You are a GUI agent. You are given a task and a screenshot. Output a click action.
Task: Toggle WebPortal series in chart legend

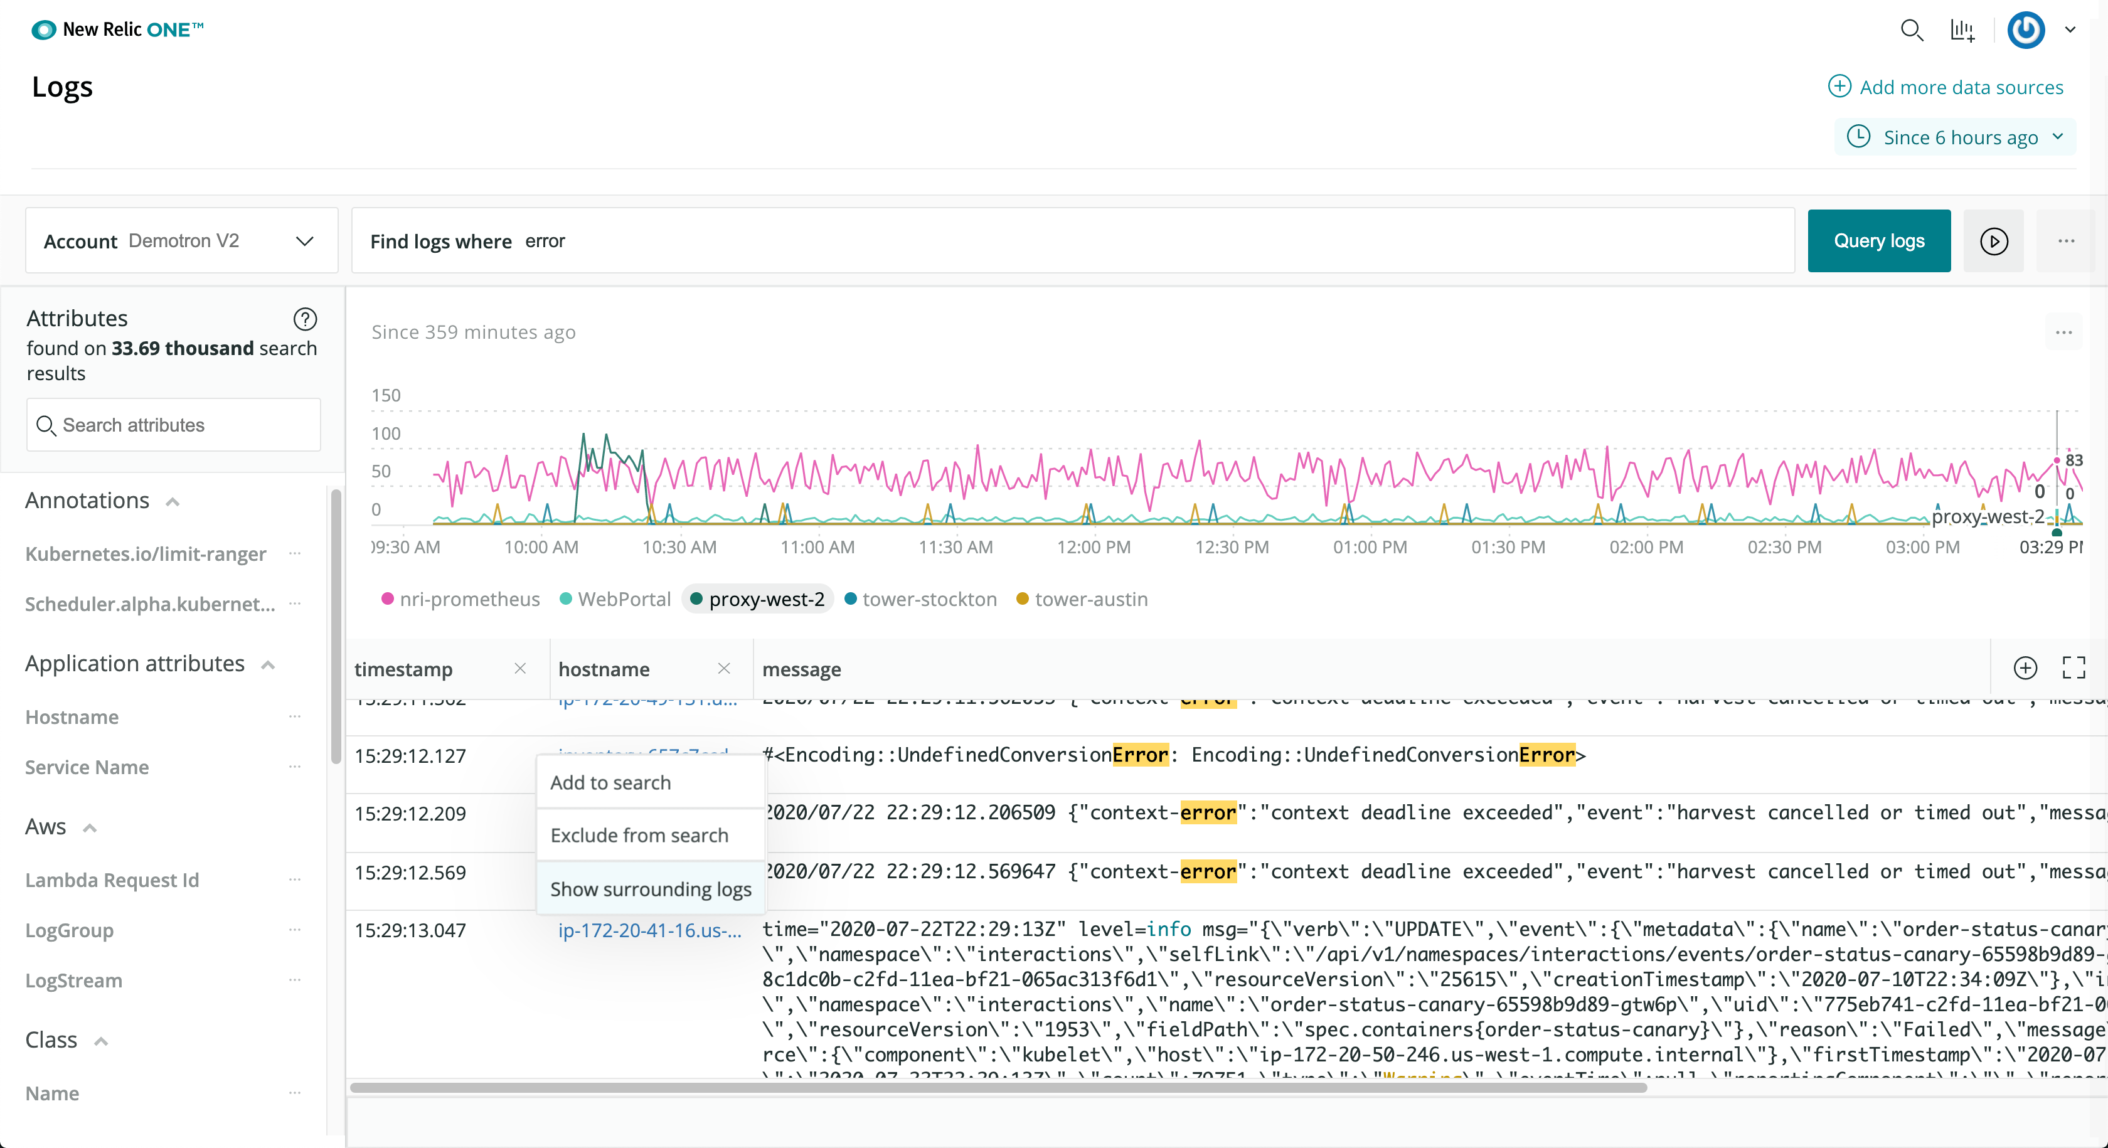point(615,599)
